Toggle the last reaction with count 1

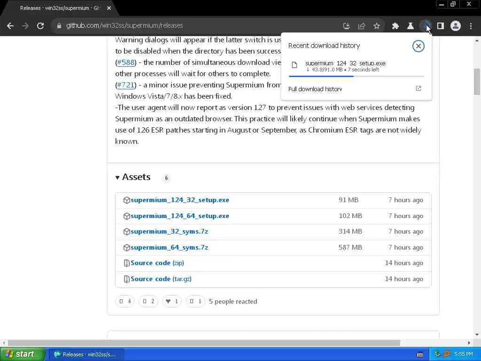[x=195, y=301]
